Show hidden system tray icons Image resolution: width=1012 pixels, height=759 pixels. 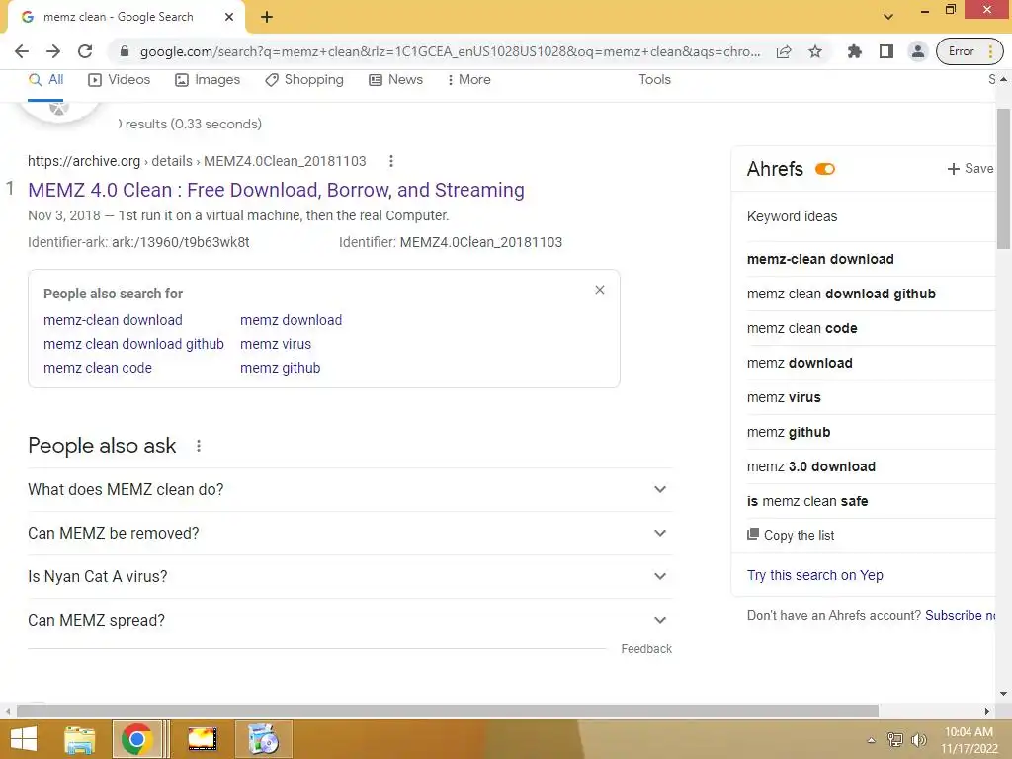(x=871, y=740)
